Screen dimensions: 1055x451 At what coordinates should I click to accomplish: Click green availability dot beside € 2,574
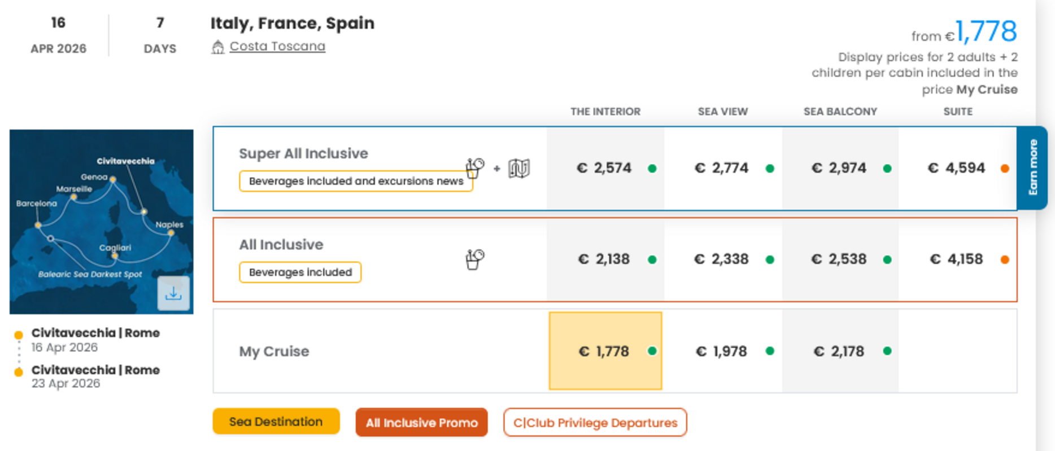pos(652,169)
